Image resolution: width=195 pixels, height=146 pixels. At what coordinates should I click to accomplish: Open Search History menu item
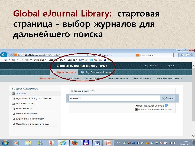pyautogui.click(x=142, y=78)
